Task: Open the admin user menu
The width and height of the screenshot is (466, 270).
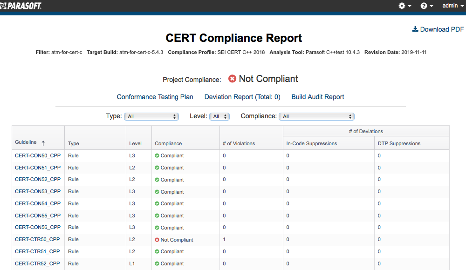Action: 453,6
